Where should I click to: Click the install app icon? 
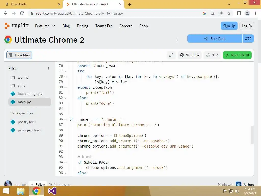click(x=212, y=13)
